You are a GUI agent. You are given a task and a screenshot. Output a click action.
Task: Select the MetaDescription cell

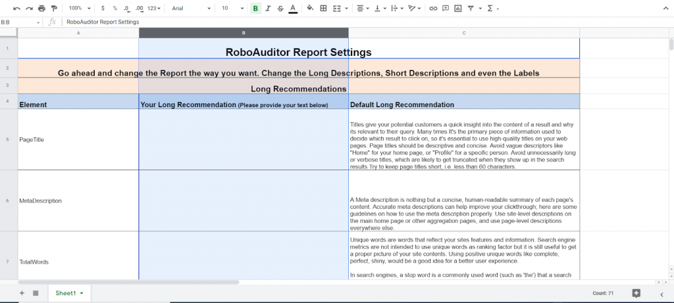coord(78,200)
